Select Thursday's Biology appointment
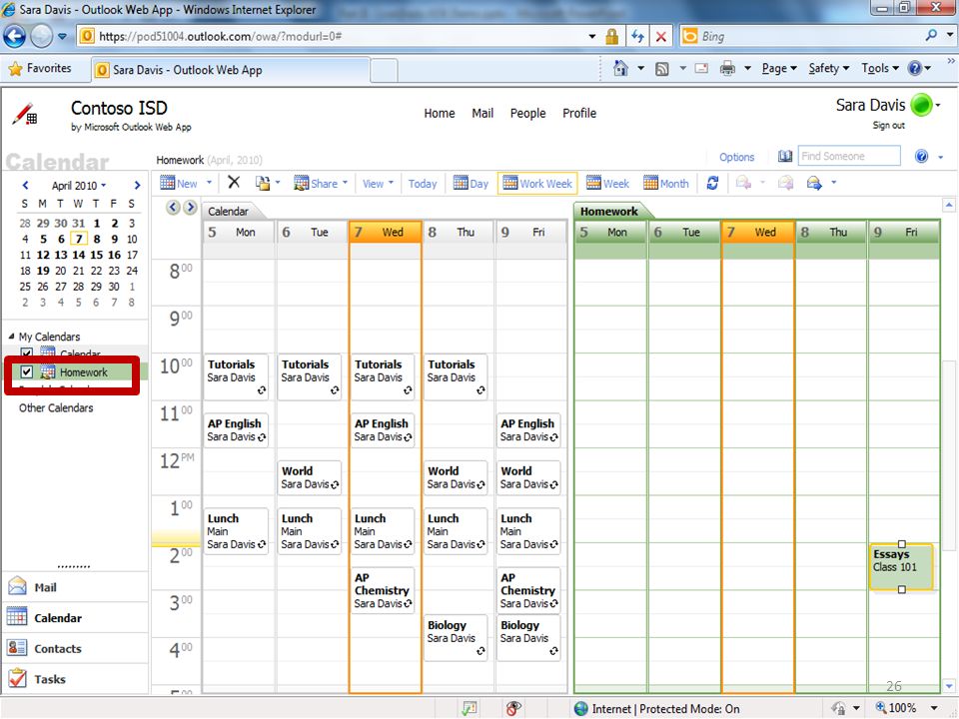Screen dimensions: 959x719 pos(456,638)
